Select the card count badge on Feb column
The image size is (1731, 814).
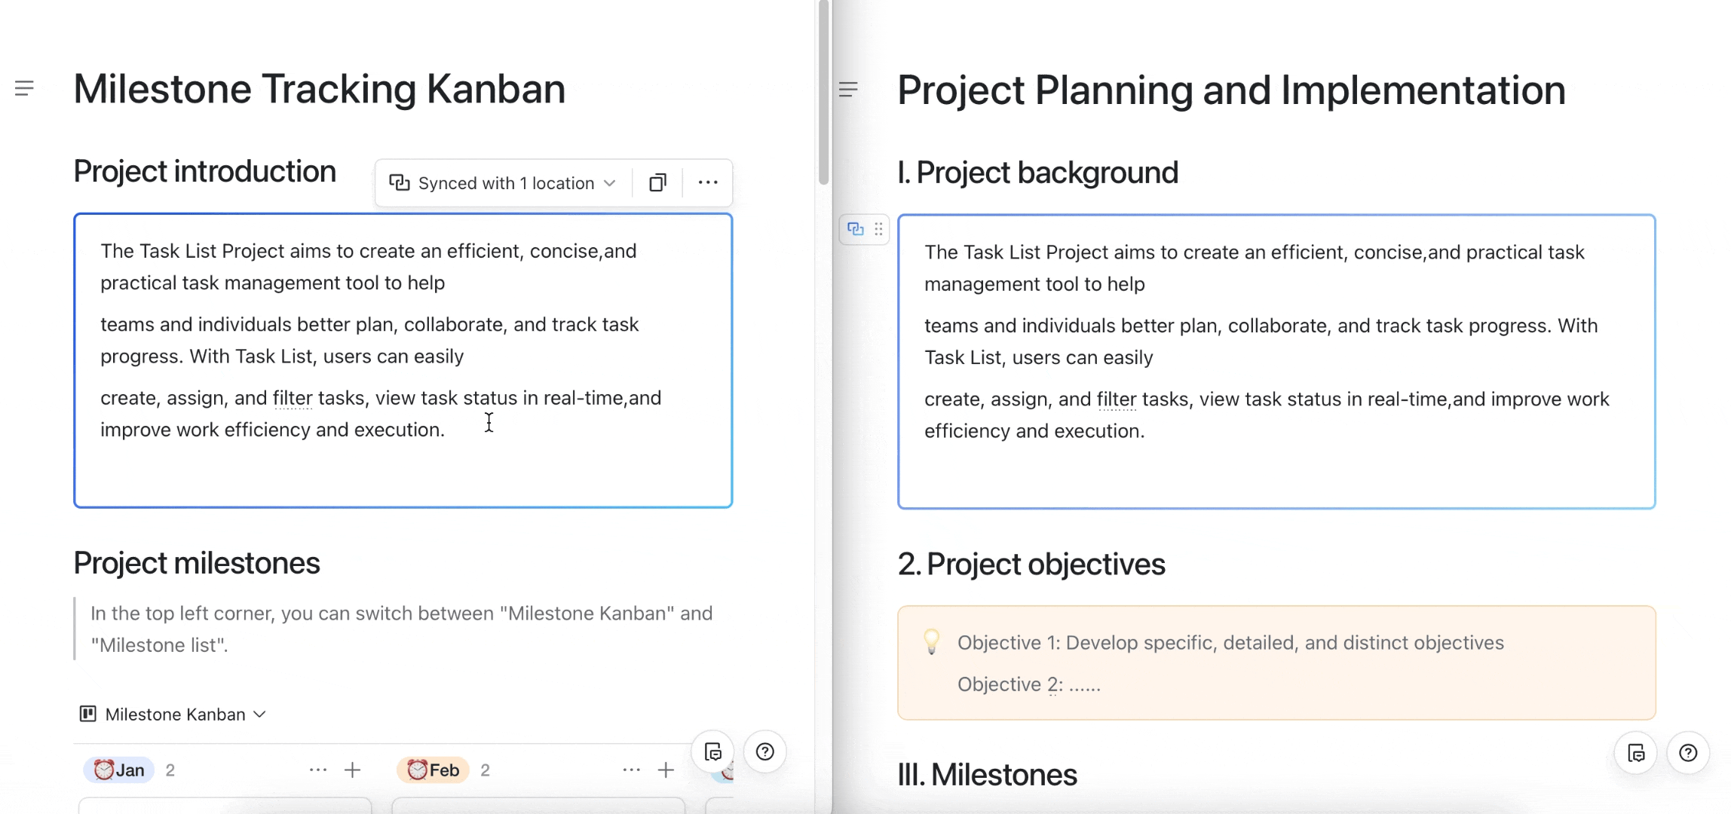click(486, 770)
